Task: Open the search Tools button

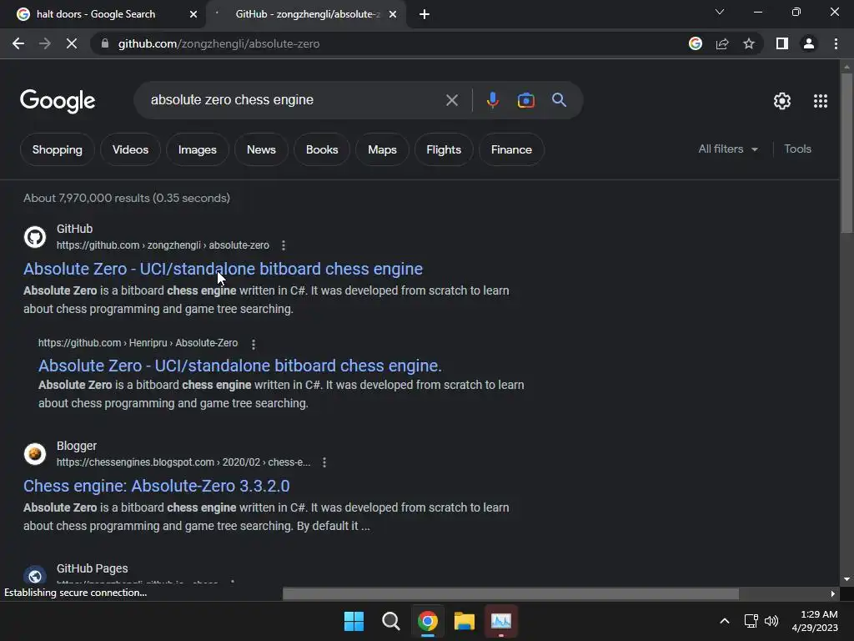Action: (797, 149)
